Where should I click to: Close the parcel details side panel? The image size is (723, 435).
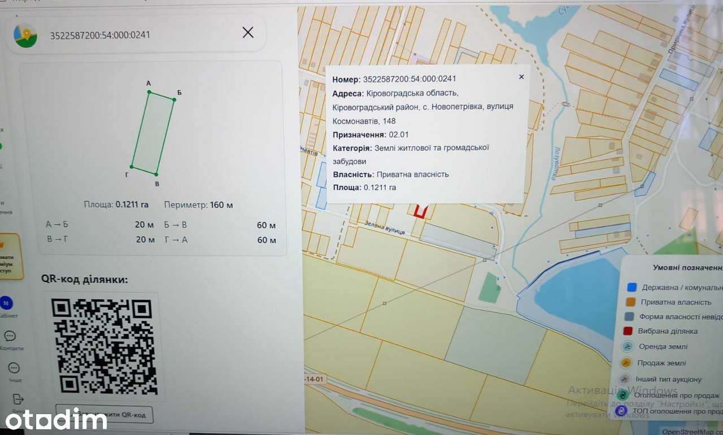tap(247, 33)
